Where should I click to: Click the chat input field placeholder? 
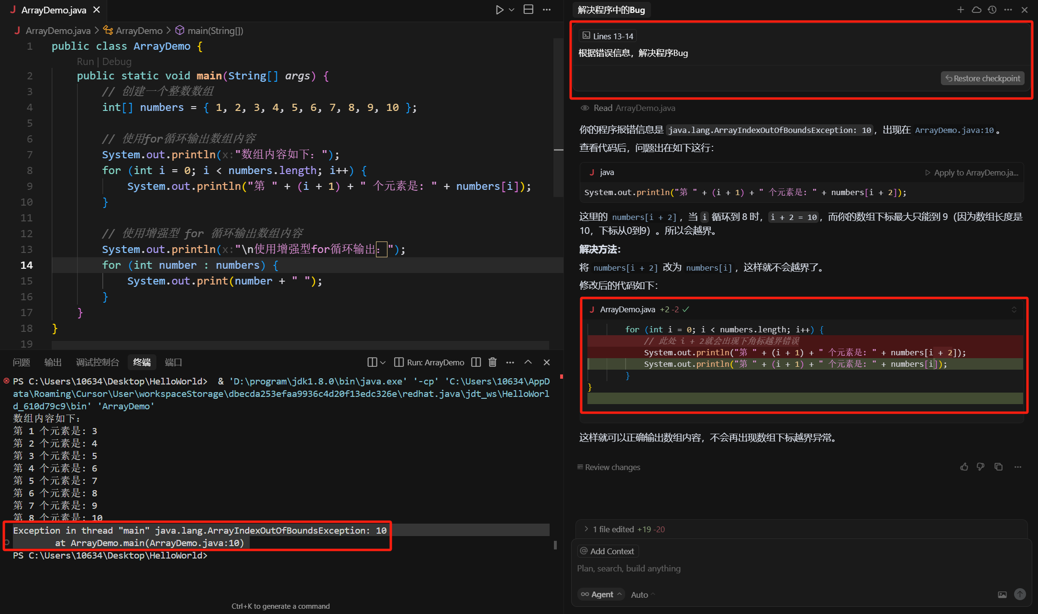point(629,569)
